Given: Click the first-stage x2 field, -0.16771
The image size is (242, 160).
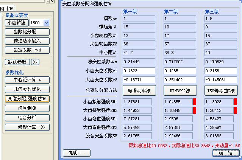Looking at the screenshot, I should (x=139, y=80).
